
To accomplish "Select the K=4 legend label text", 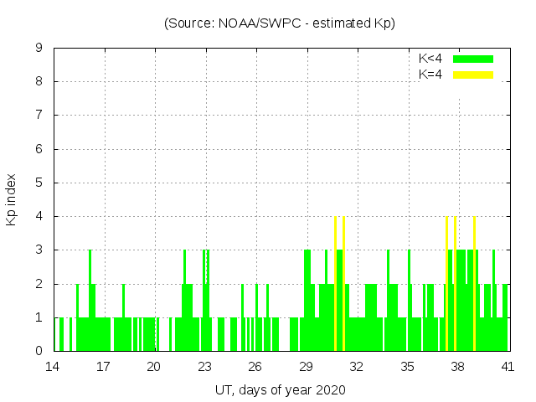I will coord(430,75).
